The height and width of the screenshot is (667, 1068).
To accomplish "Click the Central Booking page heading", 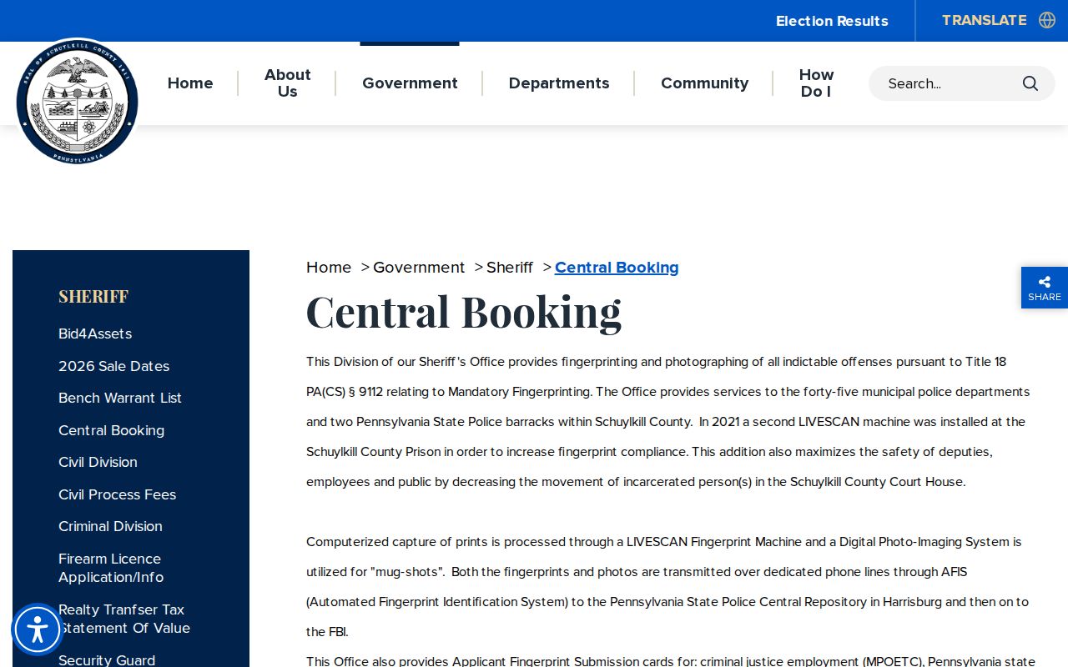I will [464, 312].
